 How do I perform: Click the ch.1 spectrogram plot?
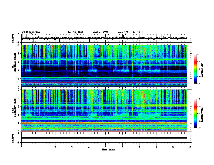click(x=104, y=66)
